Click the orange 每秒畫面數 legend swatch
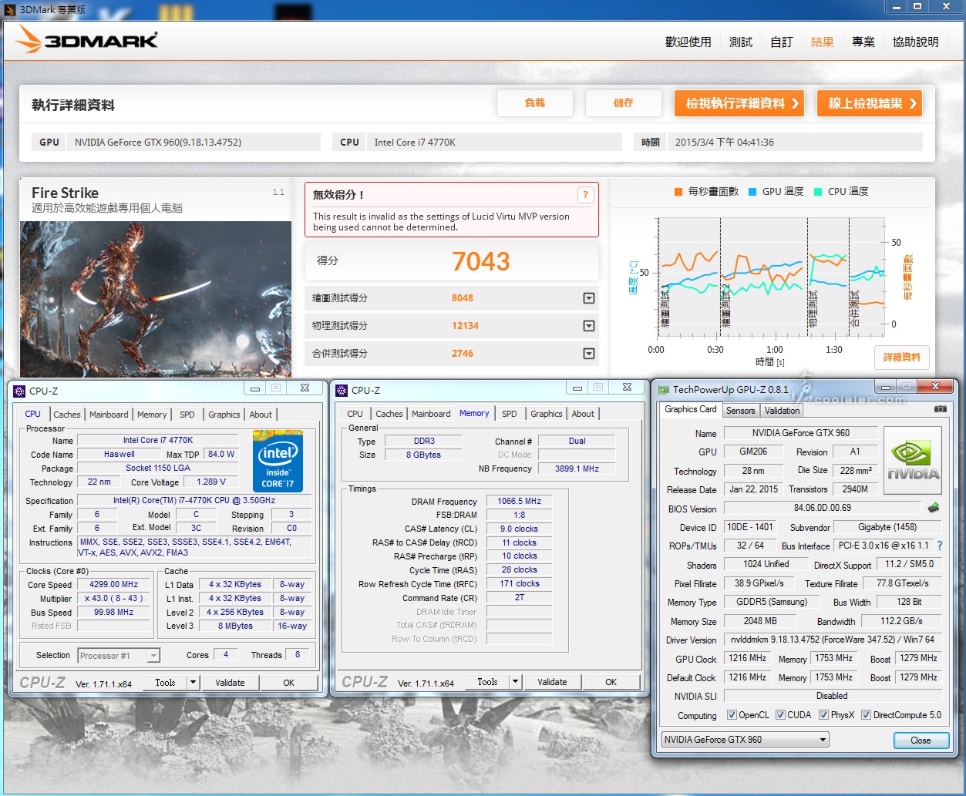The image size is (966, 796). pos(678,192)
